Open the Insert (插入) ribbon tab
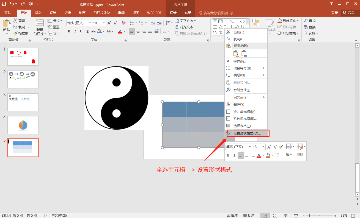The height and width of the screenshot is (218, 360). [39, 13]
